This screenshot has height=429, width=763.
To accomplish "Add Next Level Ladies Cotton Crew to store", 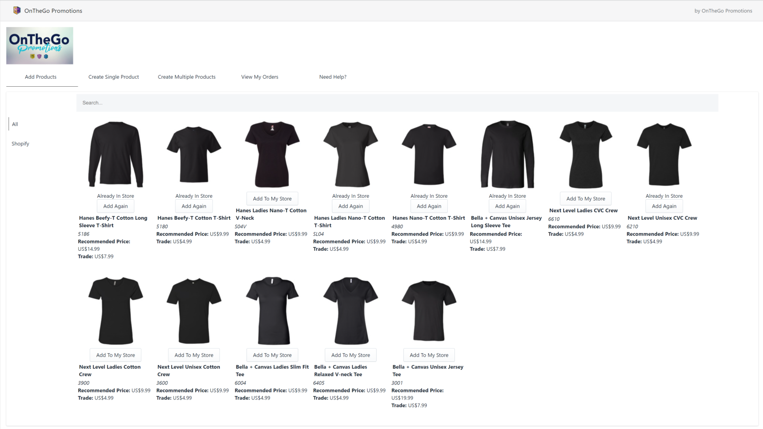I will [115, 355].
